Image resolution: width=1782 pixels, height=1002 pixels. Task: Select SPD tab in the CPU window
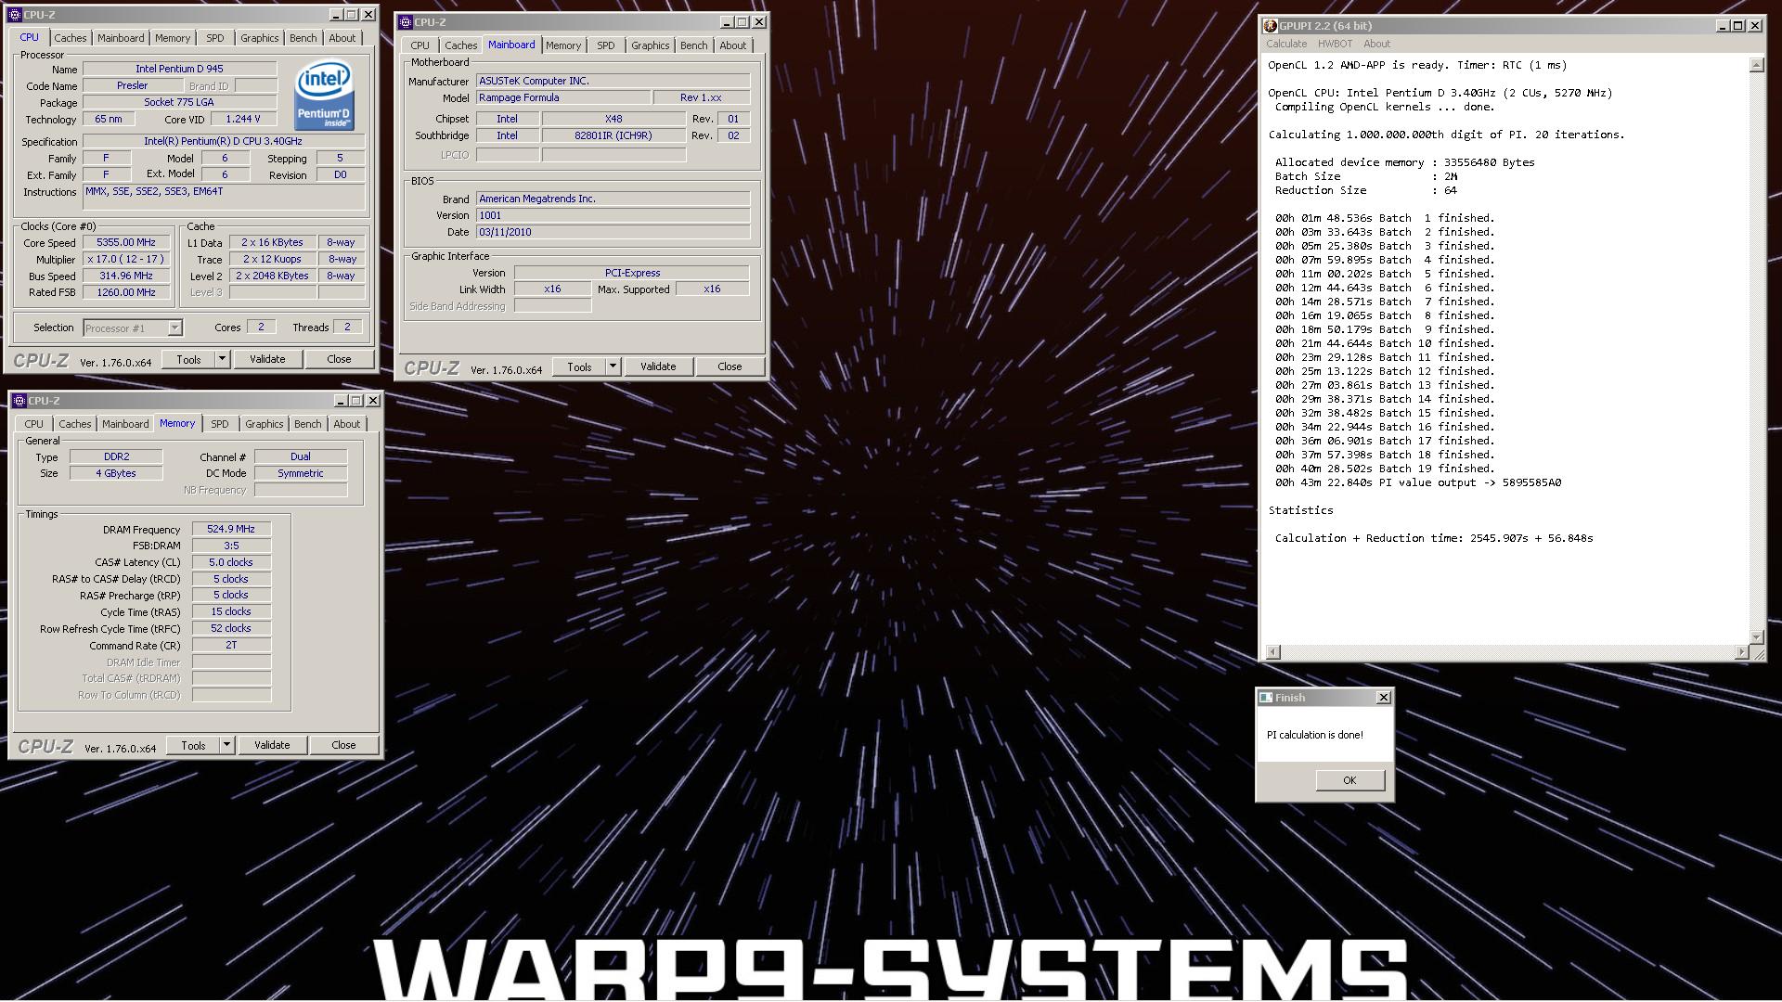click(215, 38)
